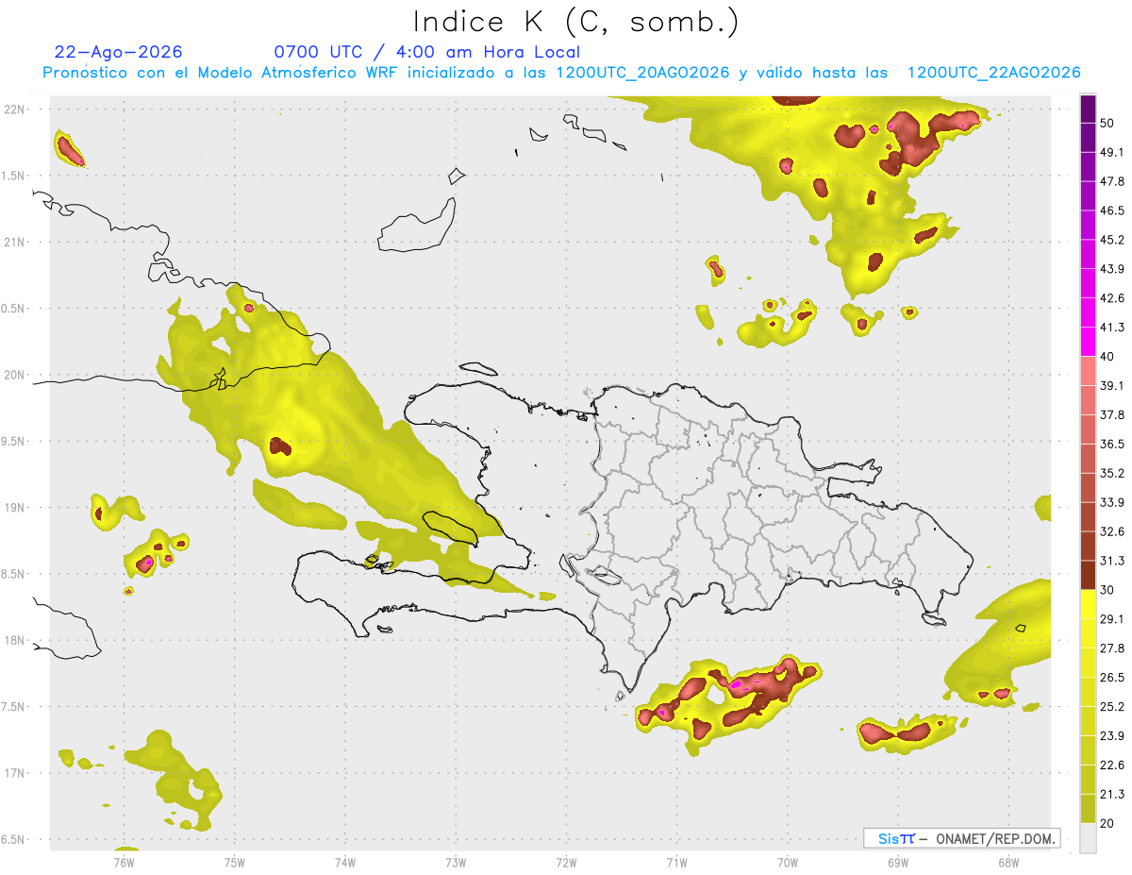Image resolution: width=1132 pixels, height=875 pixels.
Task: Select legend value "21.3"
Action: pos(1112,794)
